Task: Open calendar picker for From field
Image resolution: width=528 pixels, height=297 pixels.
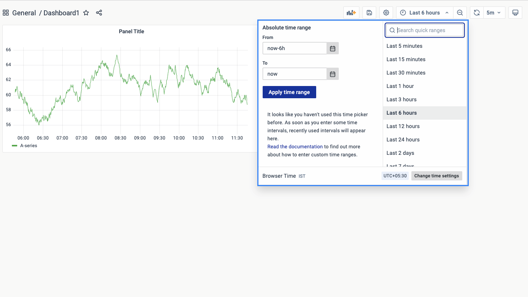Action: click(x=333, y=49)
